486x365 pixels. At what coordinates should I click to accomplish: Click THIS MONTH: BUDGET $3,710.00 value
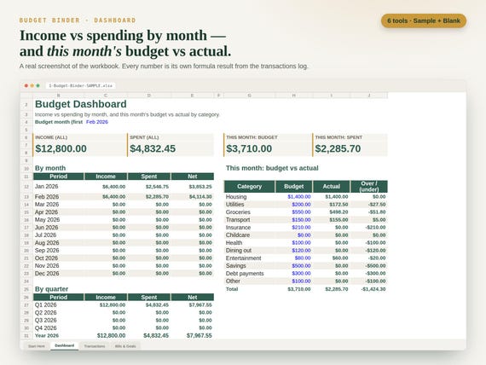tap(249, 148)
